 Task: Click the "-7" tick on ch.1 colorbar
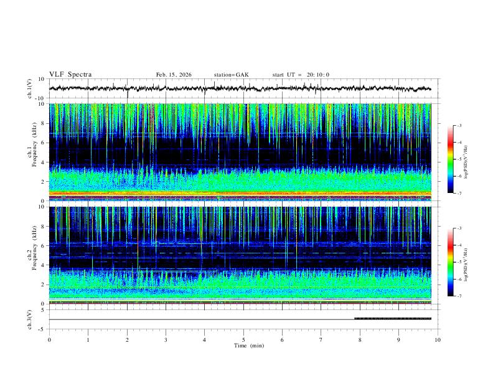click(x=459, y=194)
